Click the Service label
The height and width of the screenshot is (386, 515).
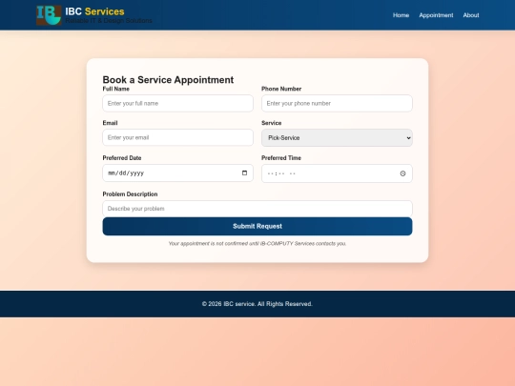pos(271,123)
